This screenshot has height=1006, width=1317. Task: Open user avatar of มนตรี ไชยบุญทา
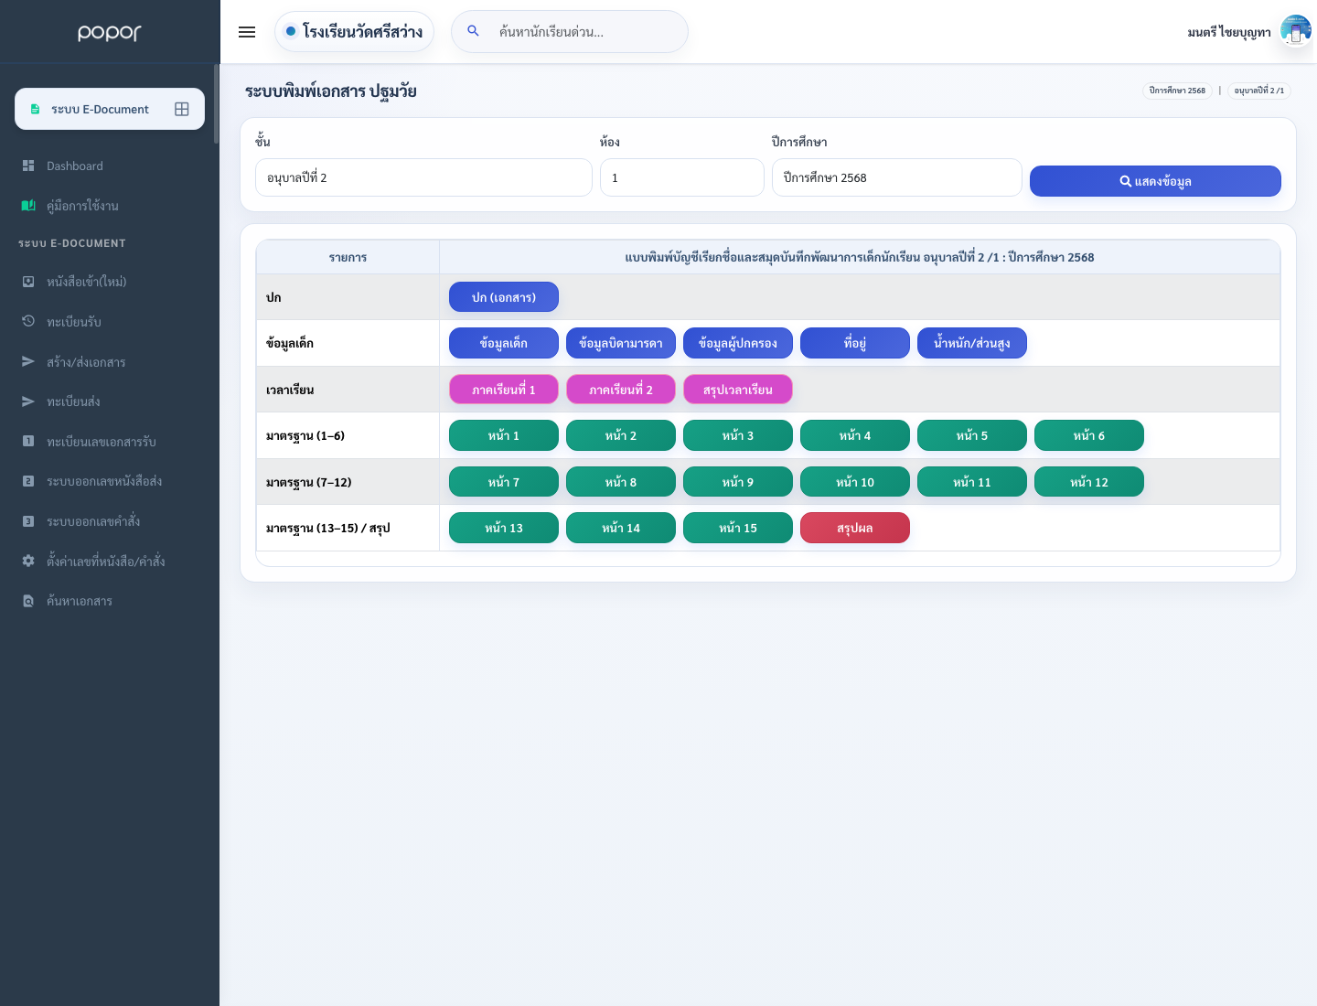[x=1296, y=31]
